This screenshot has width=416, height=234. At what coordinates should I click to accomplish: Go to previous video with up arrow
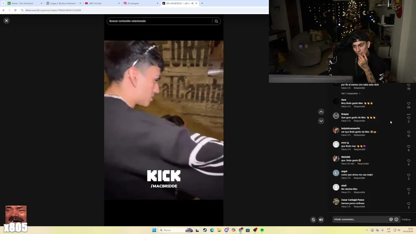pyautogui.click(x=321, y=112)
